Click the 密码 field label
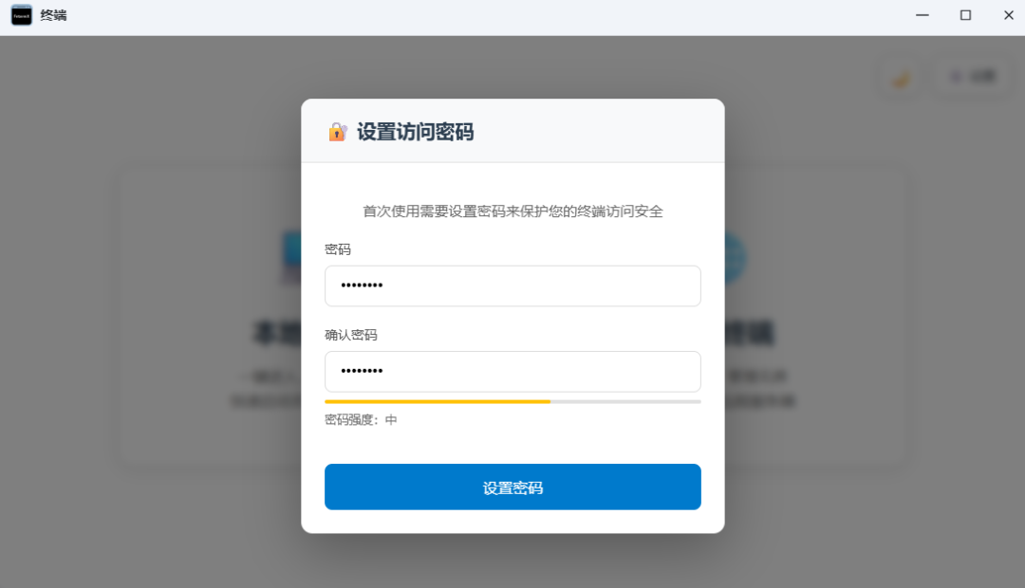 [x=338, y=249]
